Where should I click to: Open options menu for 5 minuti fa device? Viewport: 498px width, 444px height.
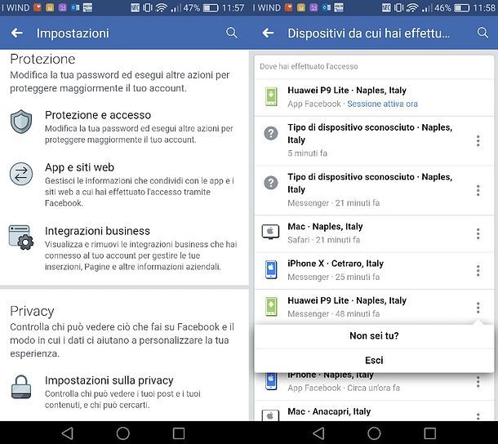[x=478, y=140]
